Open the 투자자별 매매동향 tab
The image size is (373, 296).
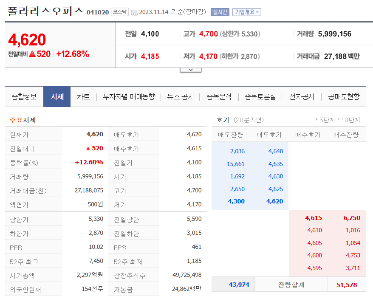click(128, 96)
